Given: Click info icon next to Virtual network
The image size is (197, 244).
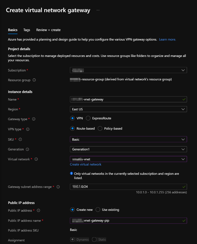Looking at the screenshot, I should [36, 159].
